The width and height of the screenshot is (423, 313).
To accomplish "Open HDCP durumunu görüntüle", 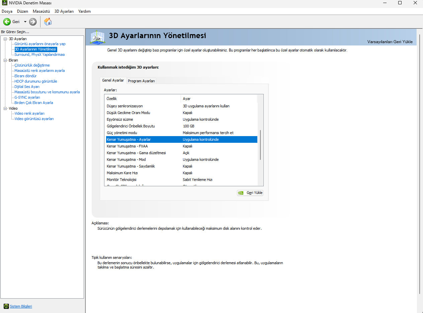I will pos(35,81).
